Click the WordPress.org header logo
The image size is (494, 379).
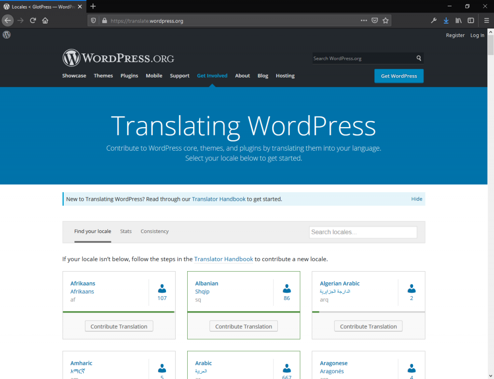pyautogui.click(x=118, y=58)
